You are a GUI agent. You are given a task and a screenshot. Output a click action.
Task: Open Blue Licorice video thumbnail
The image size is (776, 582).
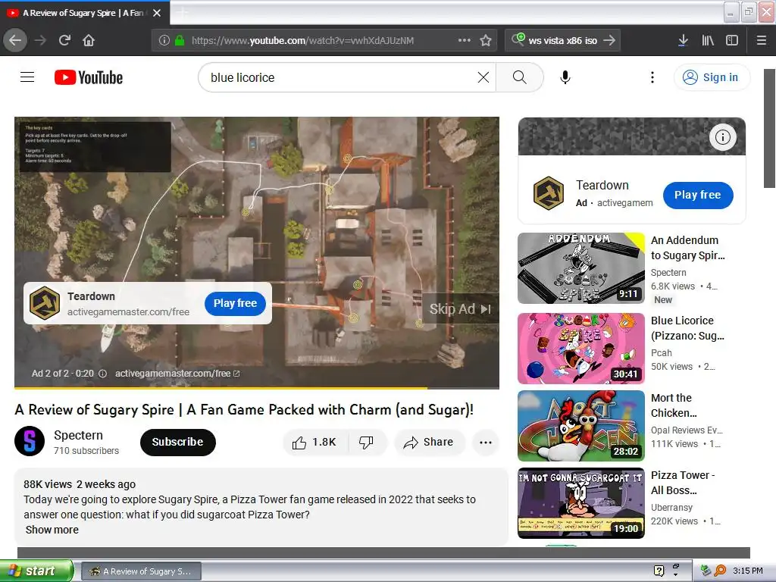[581, 349]
